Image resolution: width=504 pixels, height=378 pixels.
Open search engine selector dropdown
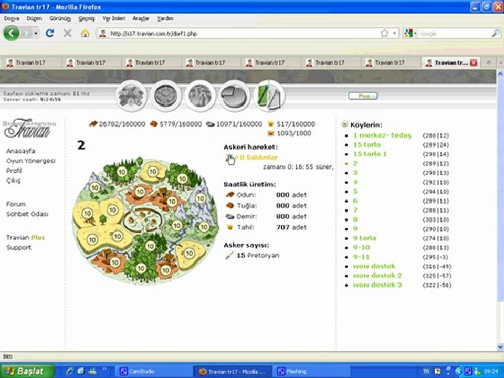411,33
